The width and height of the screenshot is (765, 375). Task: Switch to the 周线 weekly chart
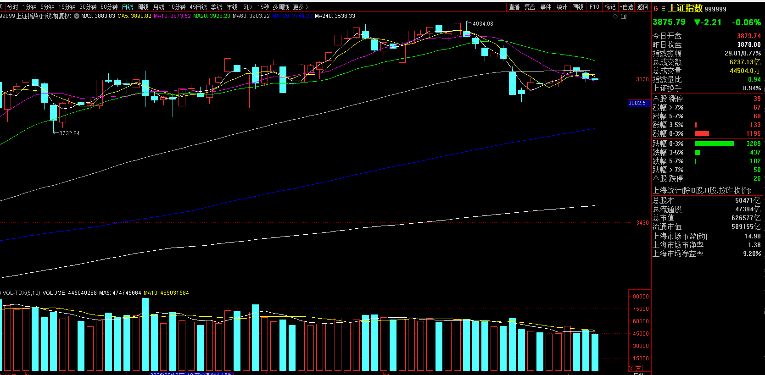(143, 7)
